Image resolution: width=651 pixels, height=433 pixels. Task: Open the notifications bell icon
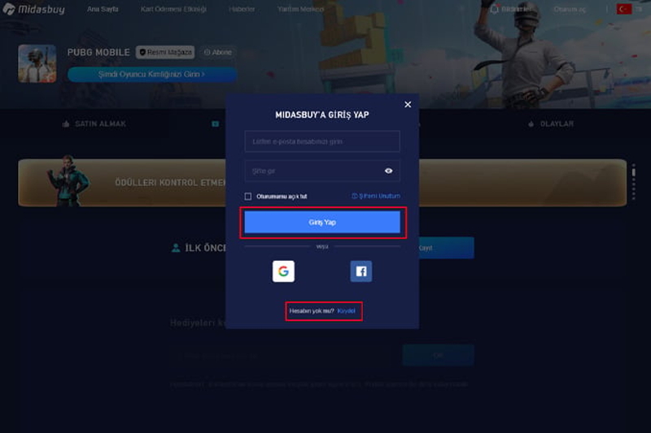coord(494,9)
